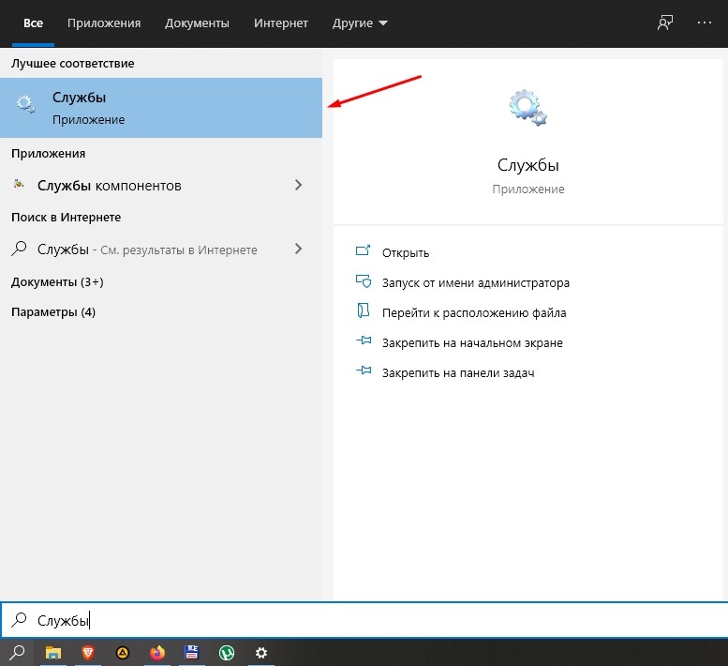Switch to the Интернет tab
The width and height of the screenshot is (728, 666).
(281, 23)
